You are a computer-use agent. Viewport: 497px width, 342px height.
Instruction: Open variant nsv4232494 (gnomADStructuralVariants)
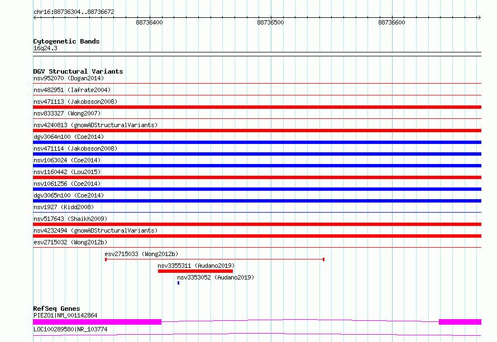click(95, 230)
